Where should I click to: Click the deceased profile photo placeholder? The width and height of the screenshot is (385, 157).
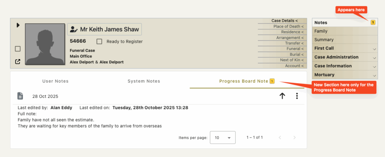coord(45,44)
